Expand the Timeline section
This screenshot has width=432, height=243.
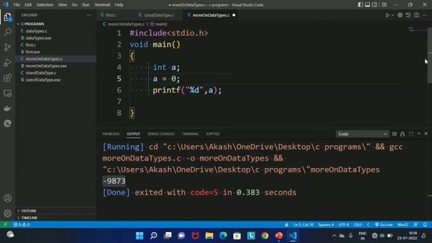(56, 217)
